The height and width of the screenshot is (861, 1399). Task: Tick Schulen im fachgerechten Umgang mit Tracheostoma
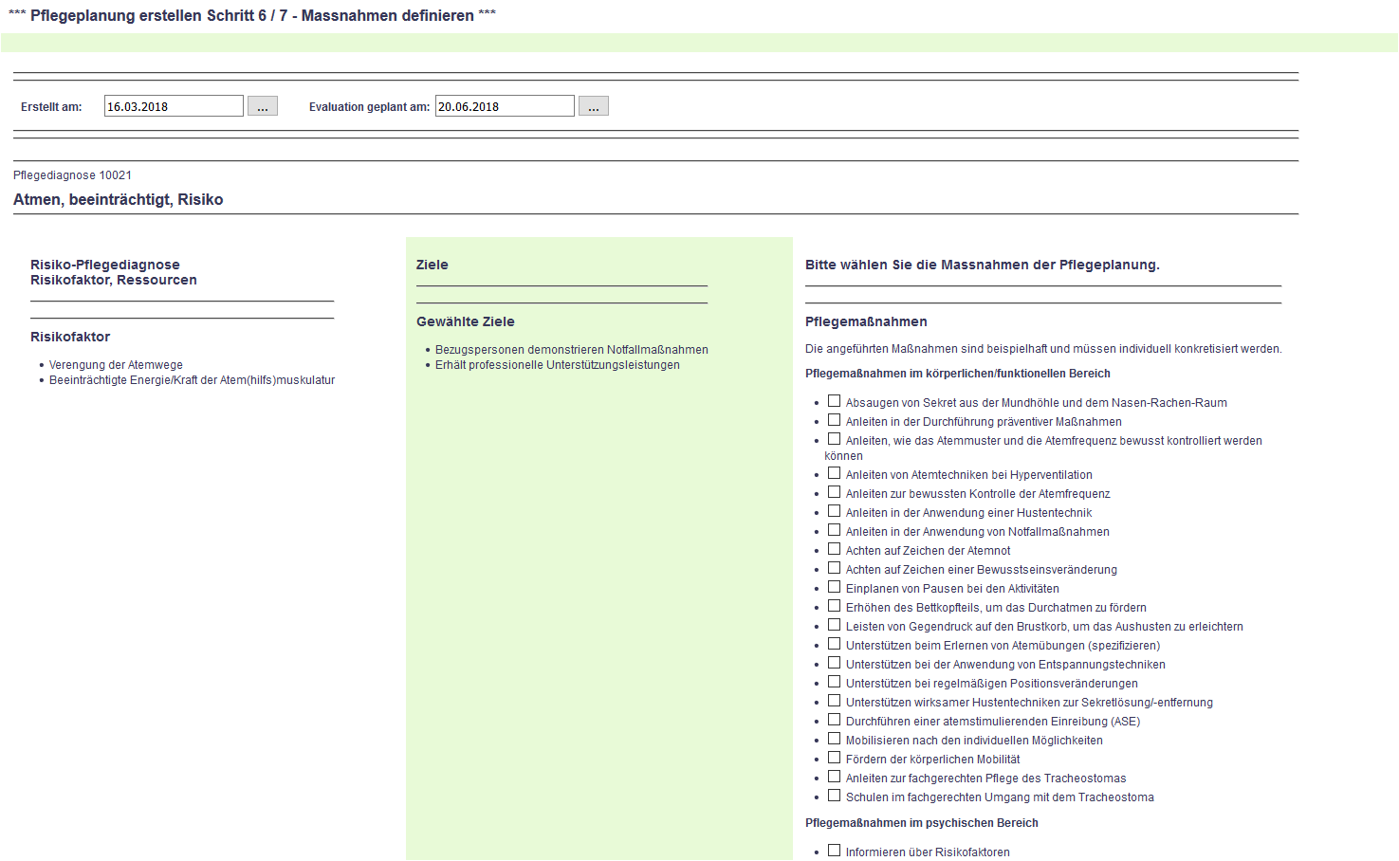834,796
